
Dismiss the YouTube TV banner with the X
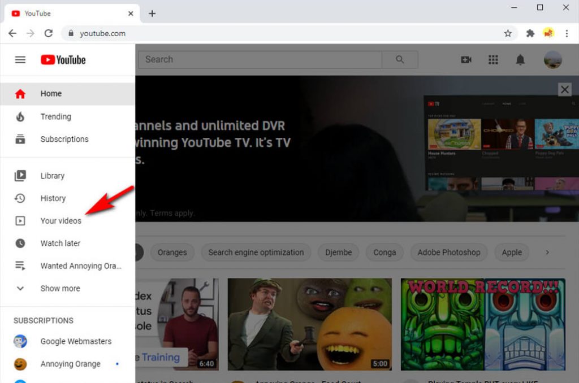[x=565, y=89]
